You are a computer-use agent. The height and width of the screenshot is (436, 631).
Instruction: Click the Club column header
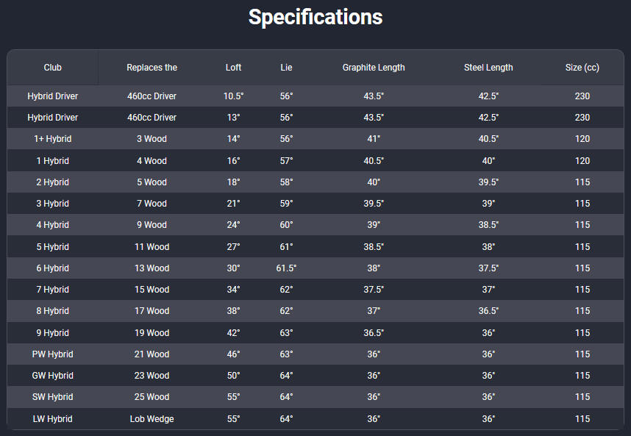click(x=52, y=68)
